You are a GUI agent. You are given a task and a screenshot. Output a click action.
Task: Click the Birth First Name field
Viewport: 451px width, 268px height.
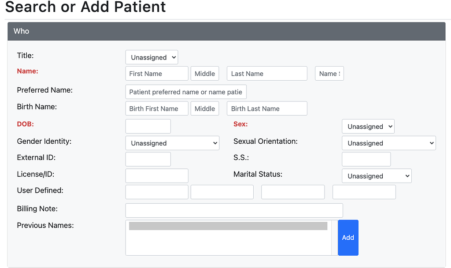pyautogui.click(x=156, y=108)
